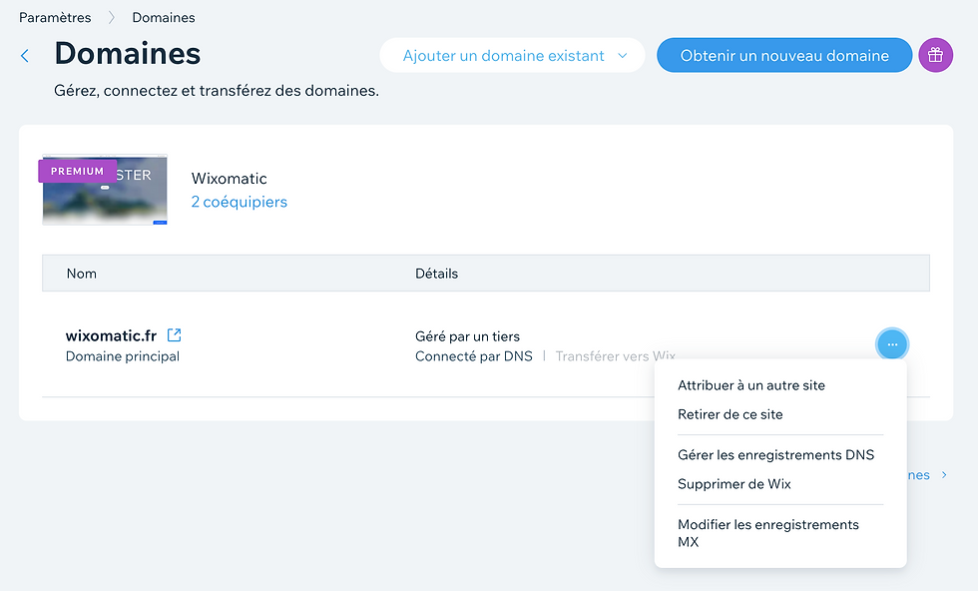Select Modifier les enregistrements MX
Viewport: 978px width, 591px height.
[767, 533]
